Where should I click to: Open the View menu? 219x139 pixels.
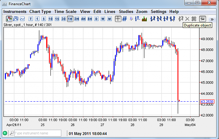[x=85, y=12]
